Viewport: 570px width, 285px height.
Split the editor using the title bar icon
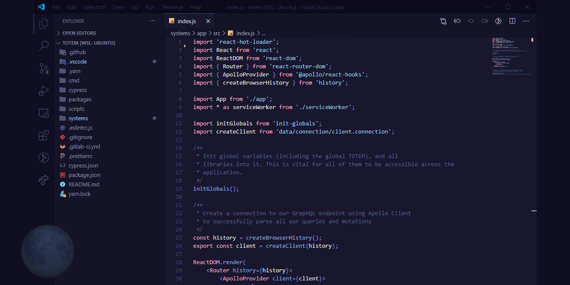point(512,21)
